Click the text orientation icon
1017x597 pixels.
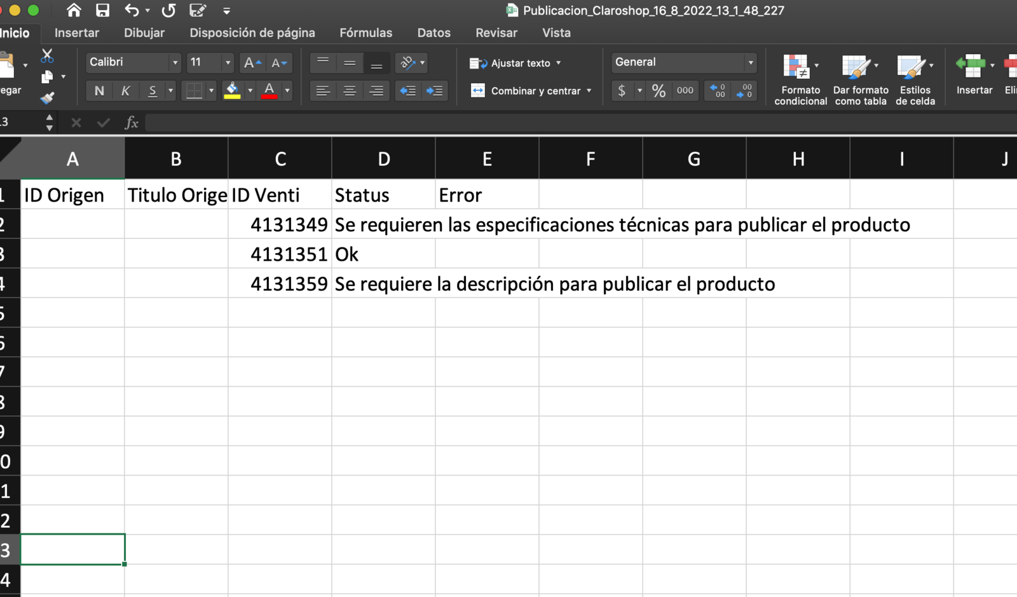[x=407, y=62]
